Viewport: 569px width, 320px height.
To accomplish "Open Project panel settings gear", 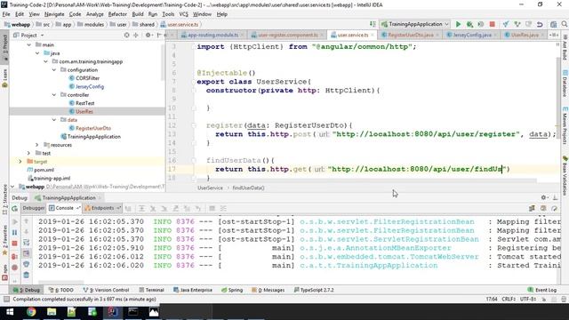I will [148, 36].
